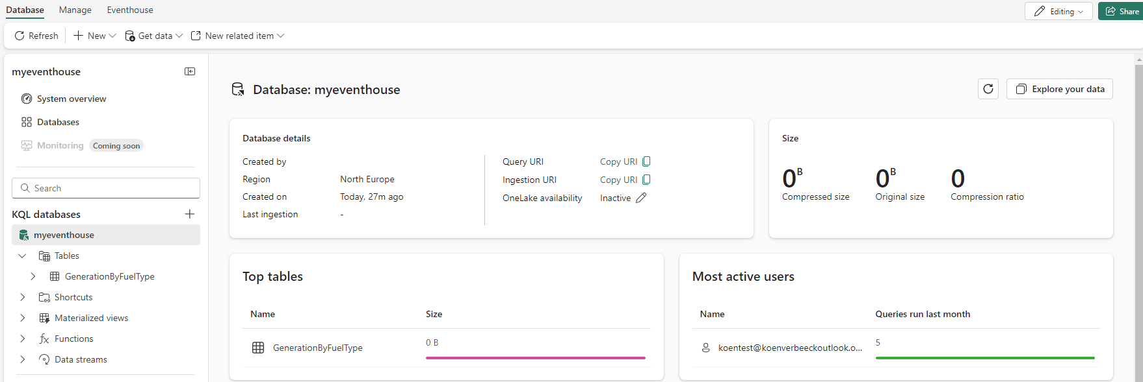1143x382 pixels.
Task: Expand the Functions node
Action: click(x=22, y=339)
